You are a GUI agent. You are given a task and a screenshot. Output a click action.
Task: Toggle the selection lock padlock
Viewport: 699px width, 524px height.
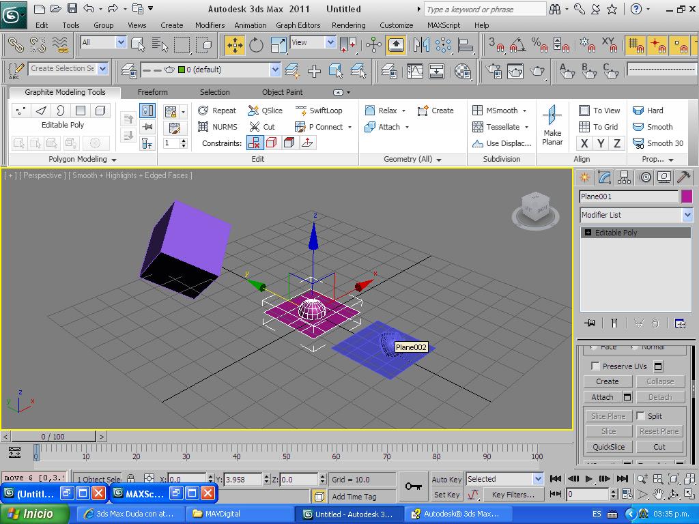(130, 479)
